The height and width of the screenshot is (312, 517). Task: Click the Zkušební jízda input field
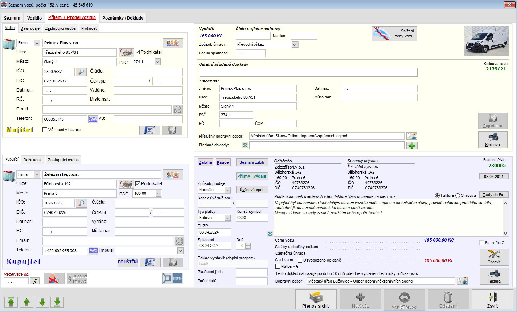coord(252,272)
